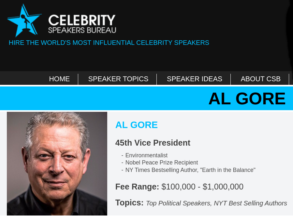The height and width of the screenshot is (222, 293).
Task: Click the 'Hire the world's most influential' tagline
Action: (x=109, y=43)
